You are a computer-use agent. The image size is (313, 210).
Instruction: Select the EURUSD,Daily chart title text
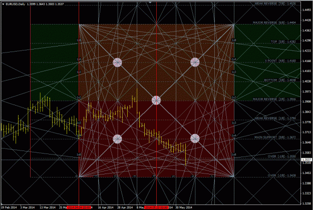pos(16,4)
